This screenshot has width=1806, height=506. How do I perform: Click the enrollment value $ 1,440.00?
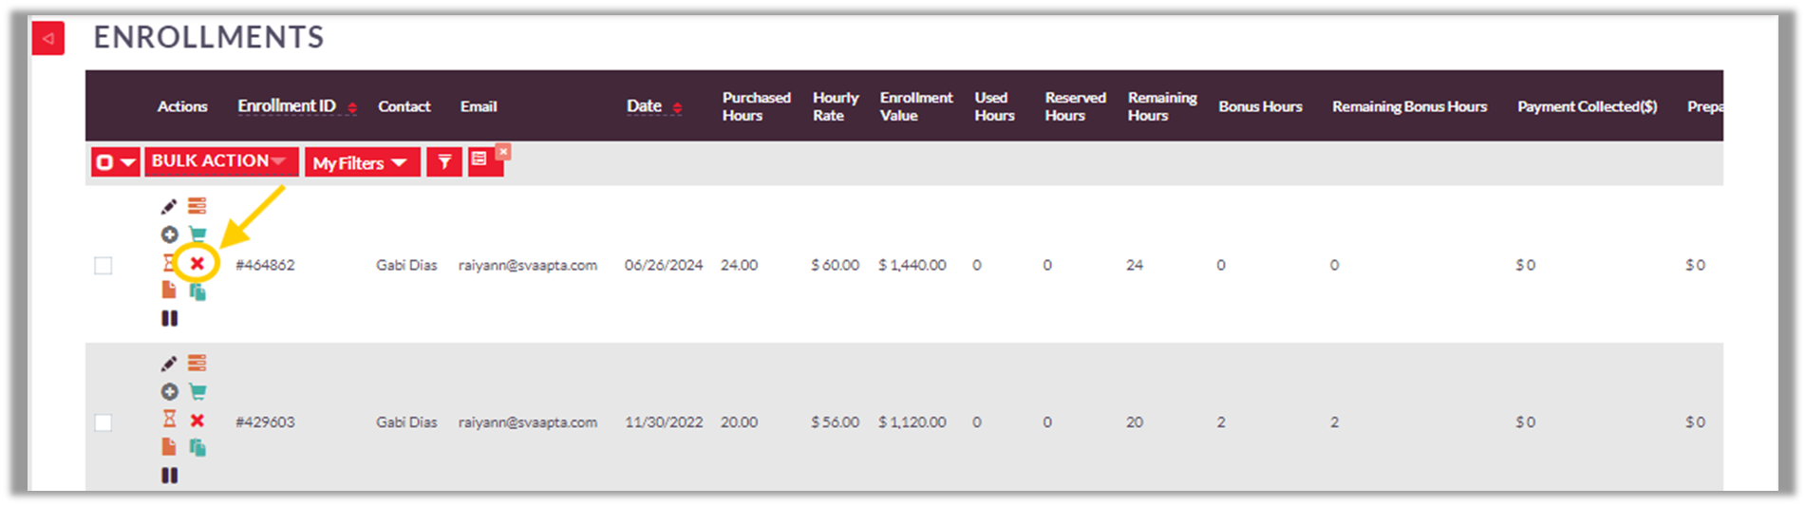[x=912, y=265]
